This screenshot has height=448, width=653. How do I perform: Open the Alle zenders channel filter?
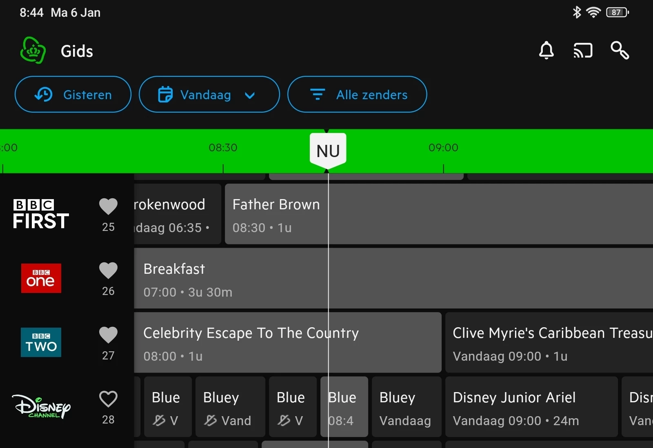click(x=357, y=95)
